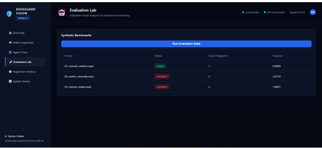Image resolution: width=322 pixels, height=148 pixels.
Task: Select the 03_camera_shake.mp4 fixture
Action: pos(78,87)
